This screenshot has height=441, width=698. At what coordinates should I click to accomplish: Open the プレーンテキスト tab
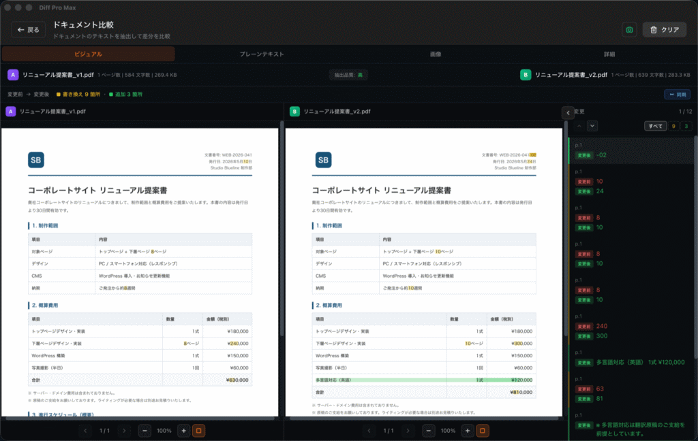[x=262, y=54]
